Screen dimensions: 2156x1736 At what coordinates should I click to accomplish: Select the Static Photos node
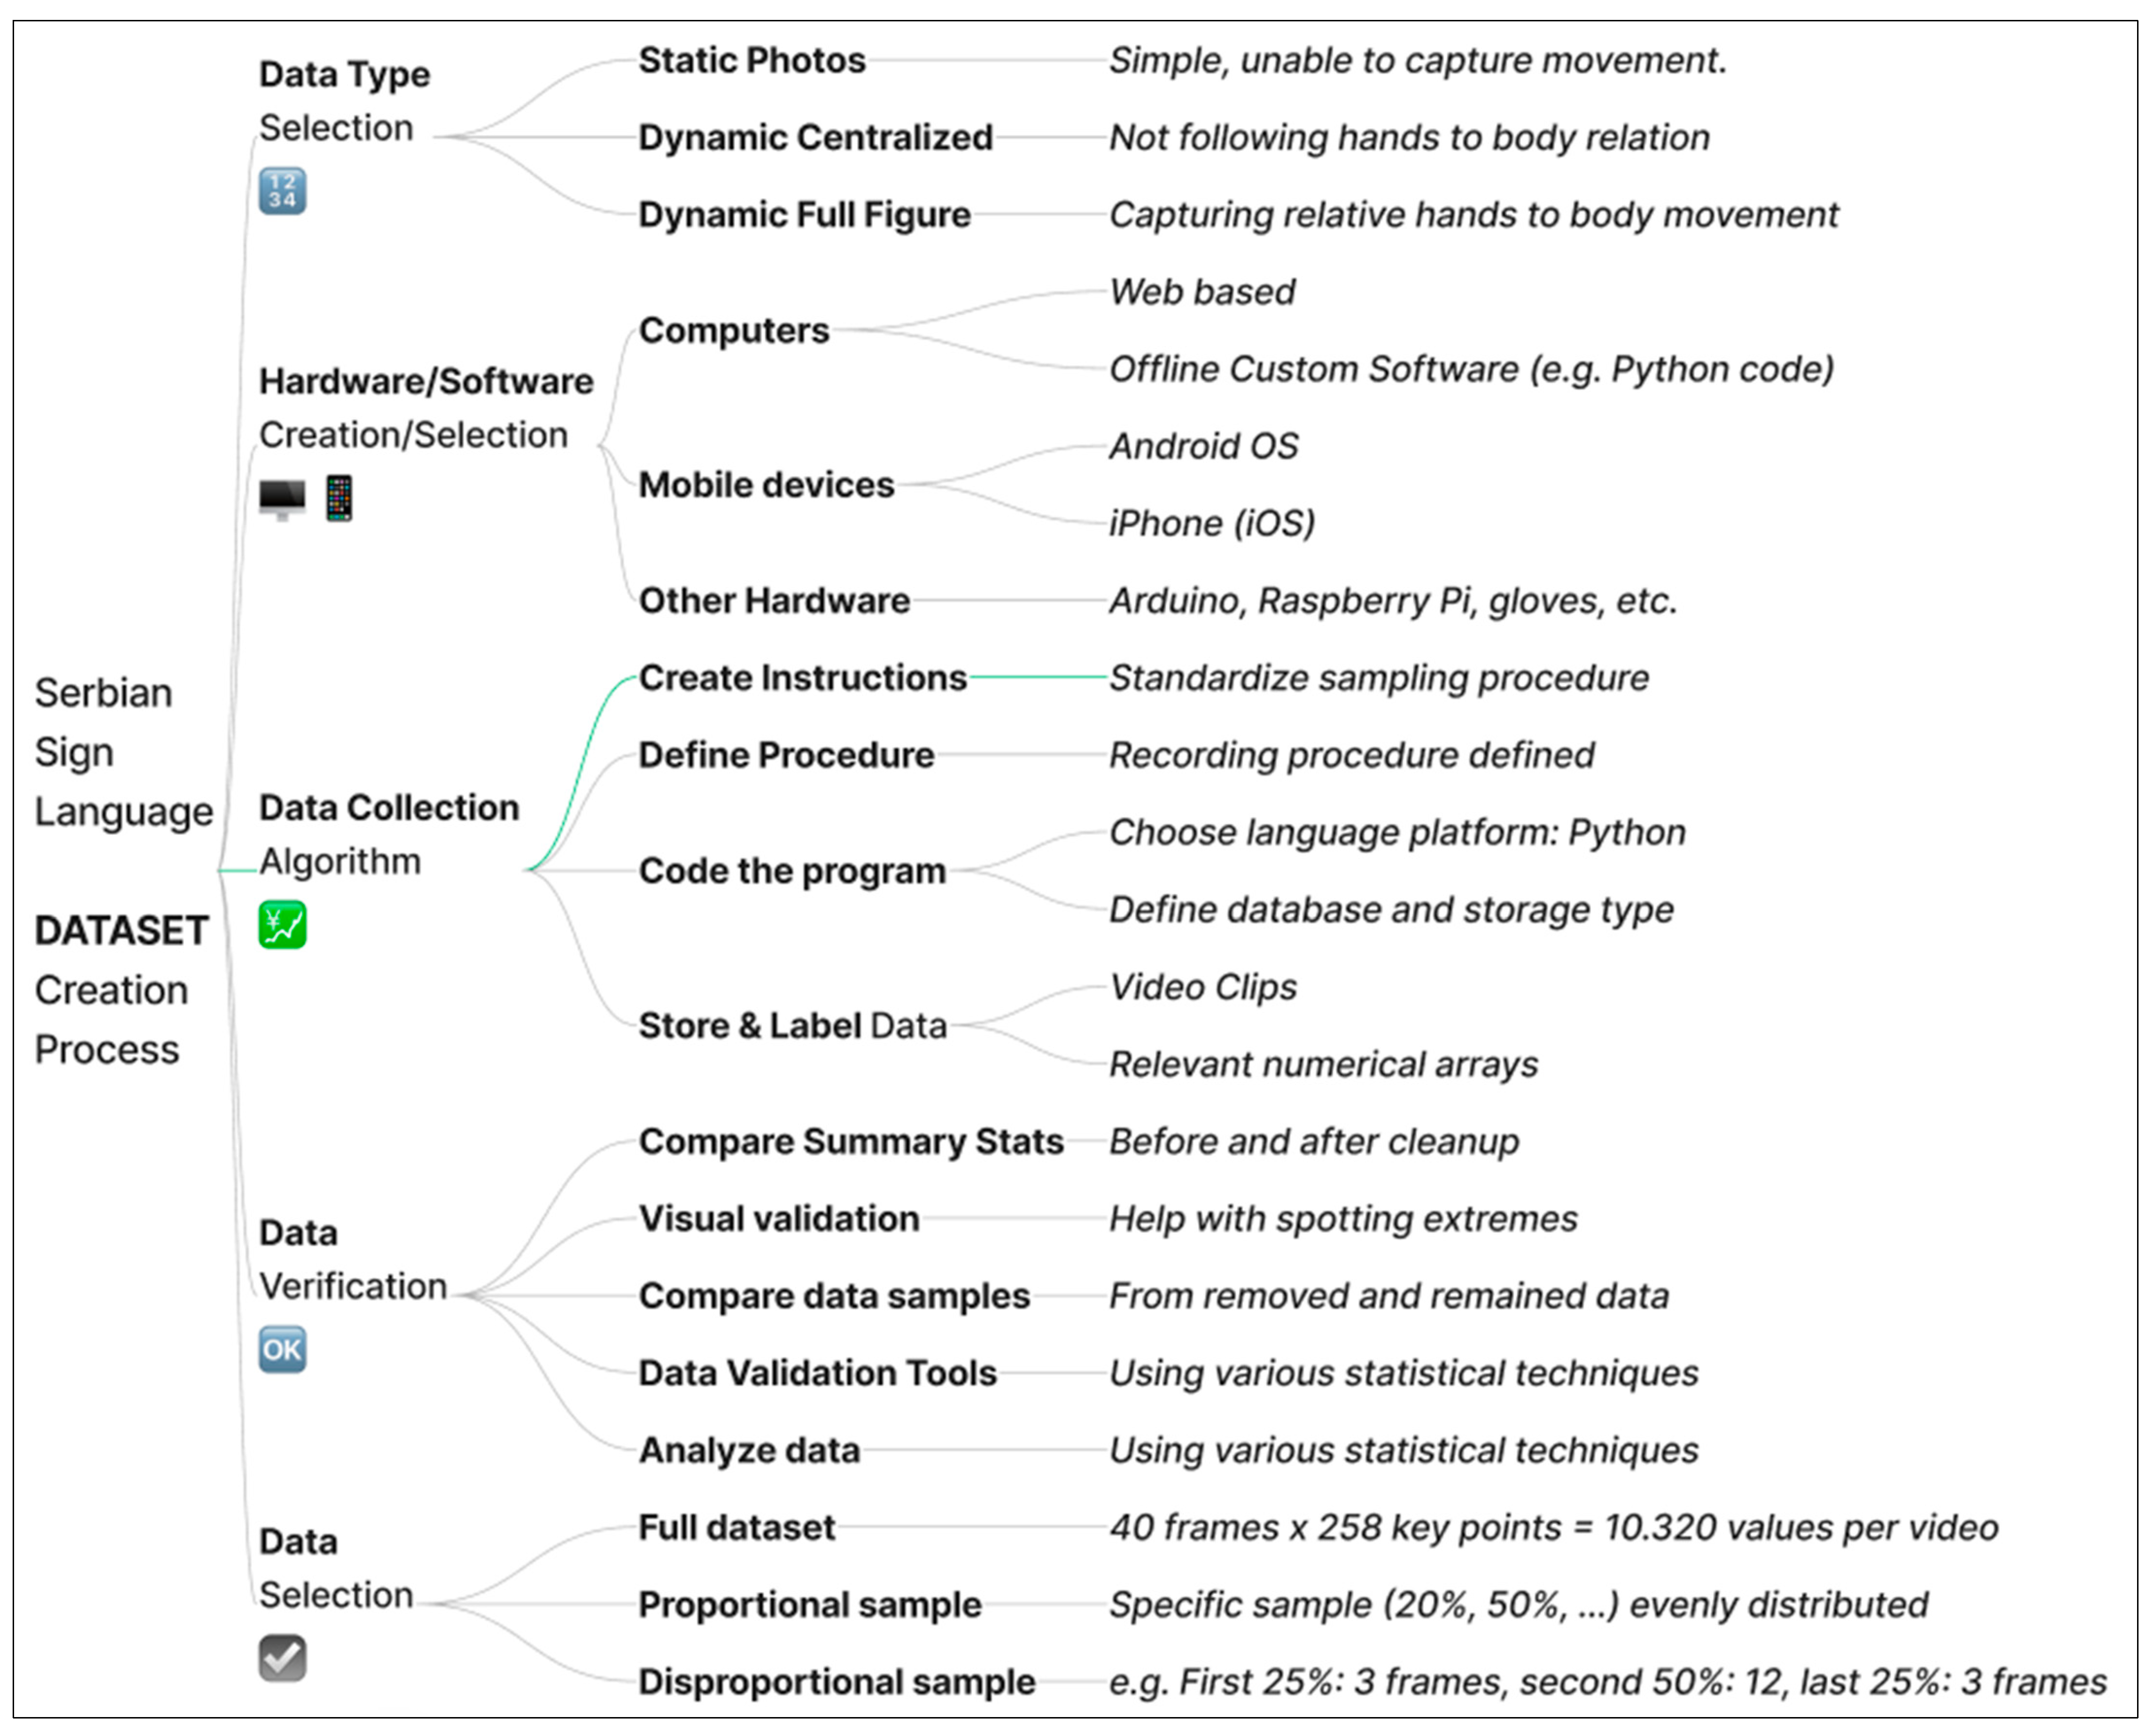[752, 61]
